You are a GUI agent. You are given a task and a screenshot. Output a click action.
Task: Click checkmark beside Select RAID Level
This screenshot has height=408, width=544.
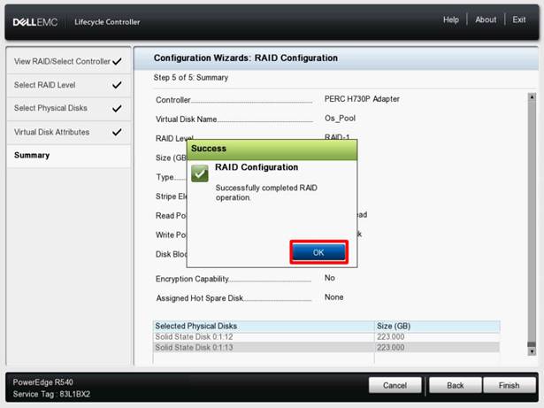pyautogui.click(x=118, y=85)
